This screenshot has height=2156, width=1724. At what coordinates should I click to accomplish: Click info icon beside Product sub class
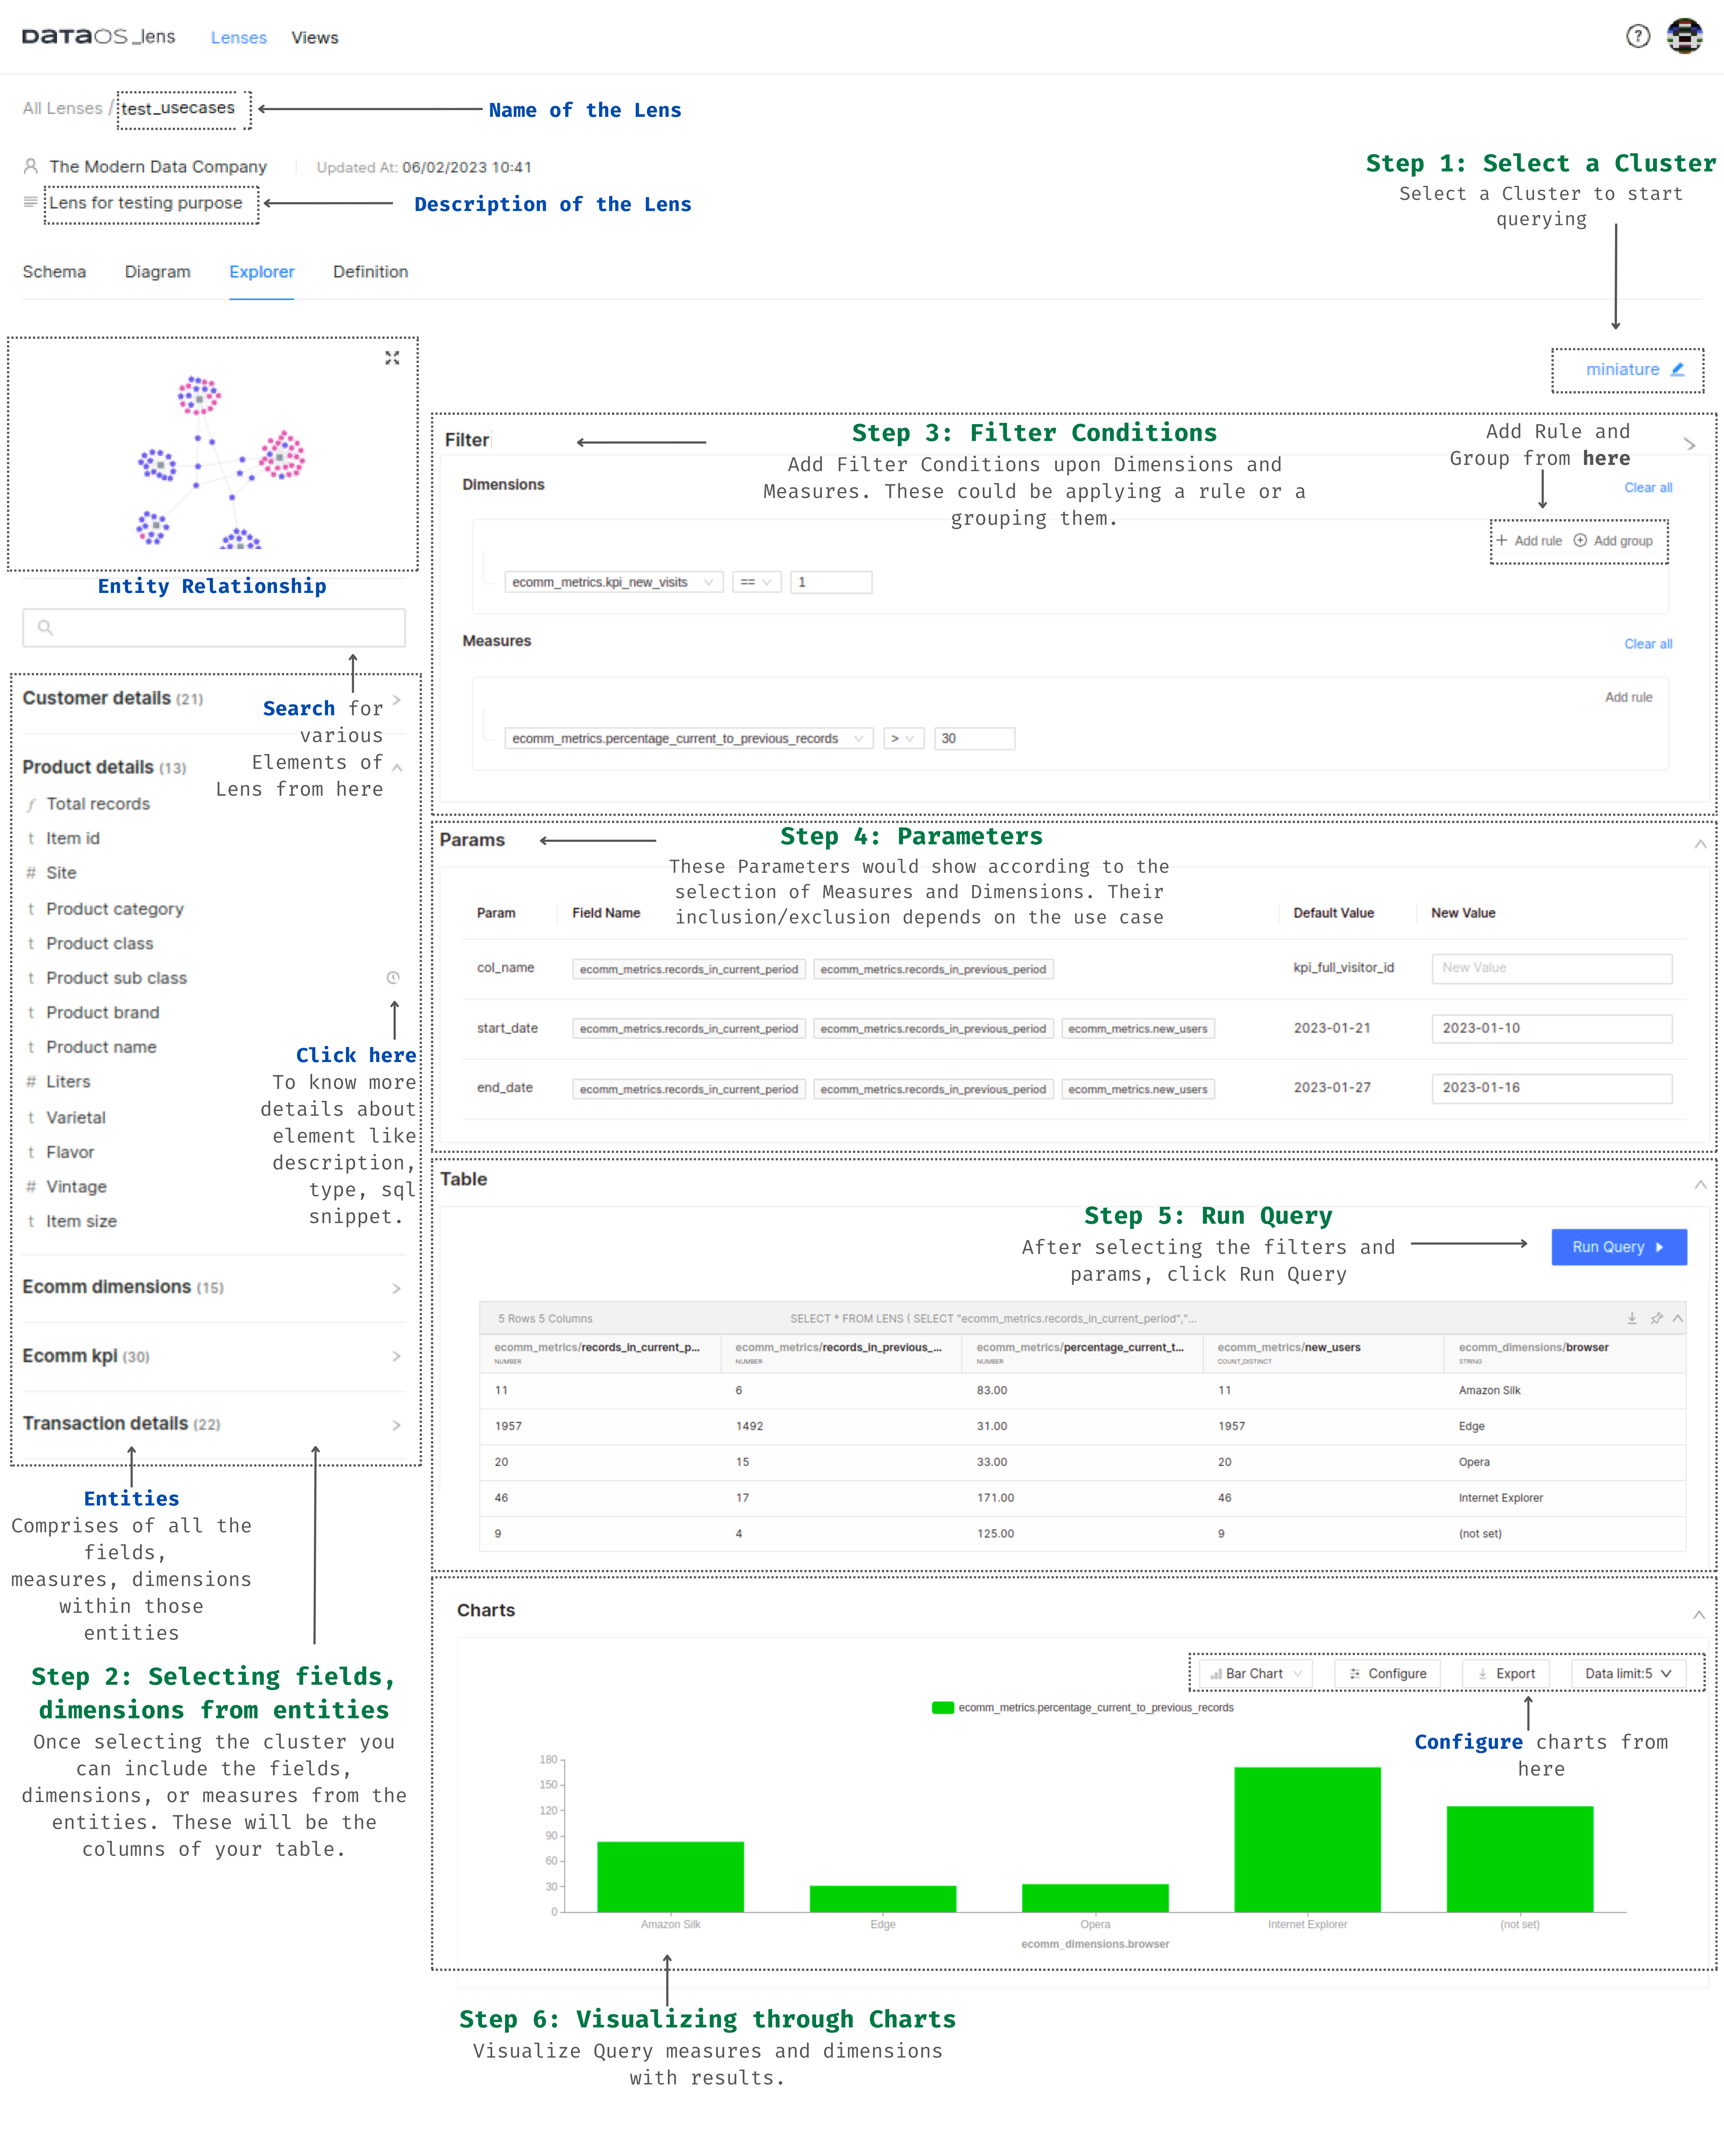[x=393, y=977]
